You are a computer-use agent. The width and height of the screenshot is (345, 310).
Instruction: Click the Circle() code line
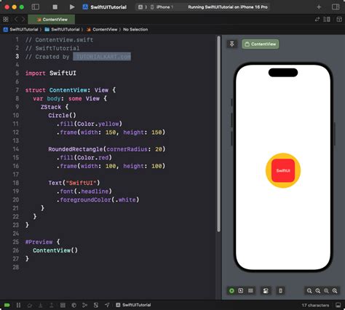(62, 115)
